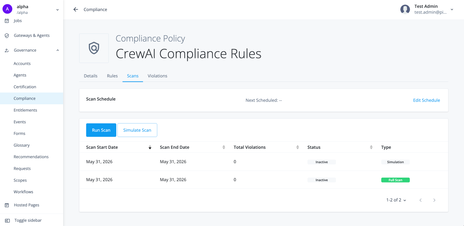Screen dimensions: 464x226
Task: Open the 1-2 of 2 page size dropdown
Action: [x=396, y=200]
